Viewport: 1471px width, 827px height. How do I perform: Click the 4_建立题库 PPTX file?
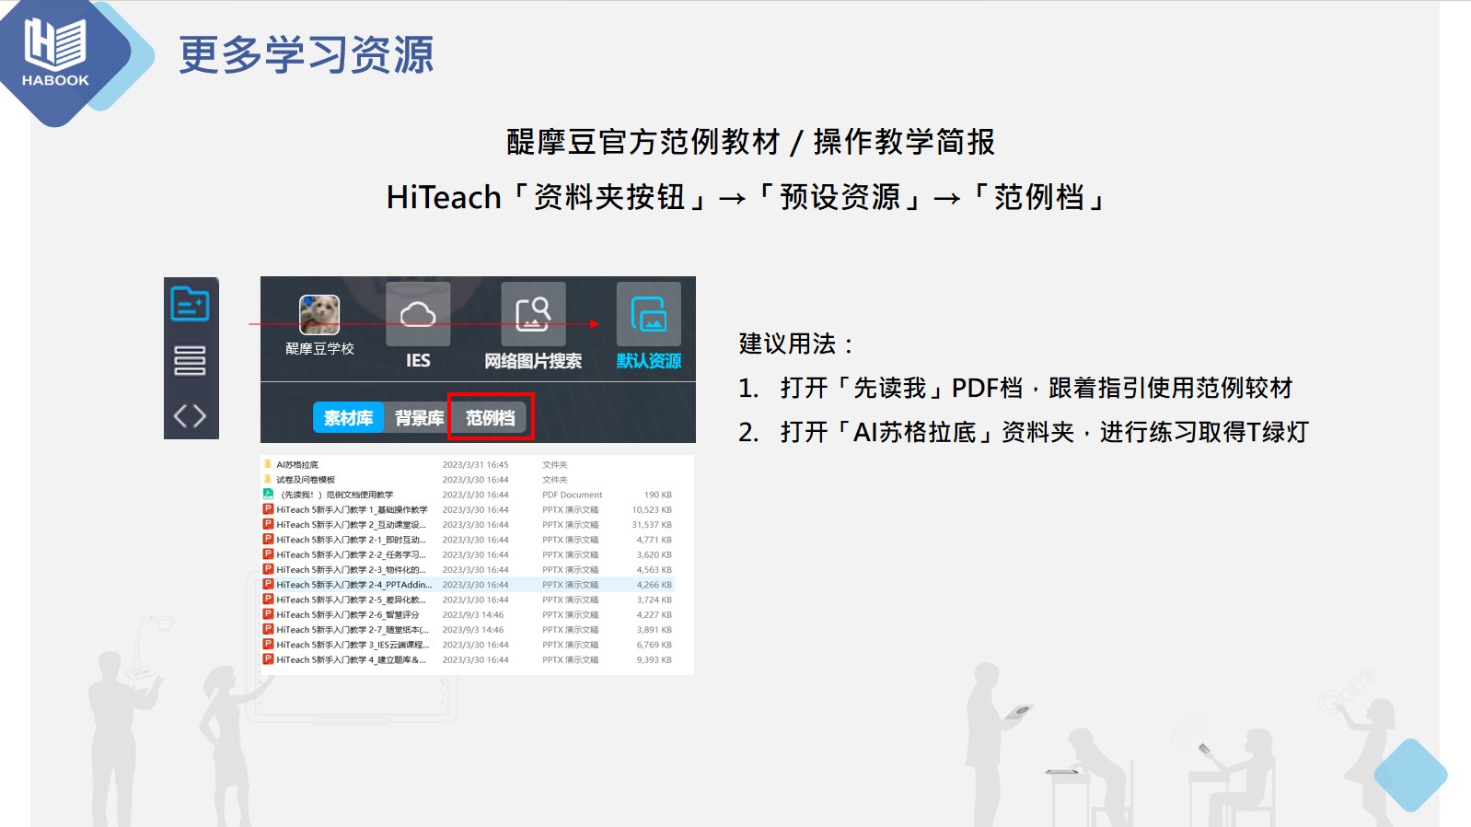[351, 659]
